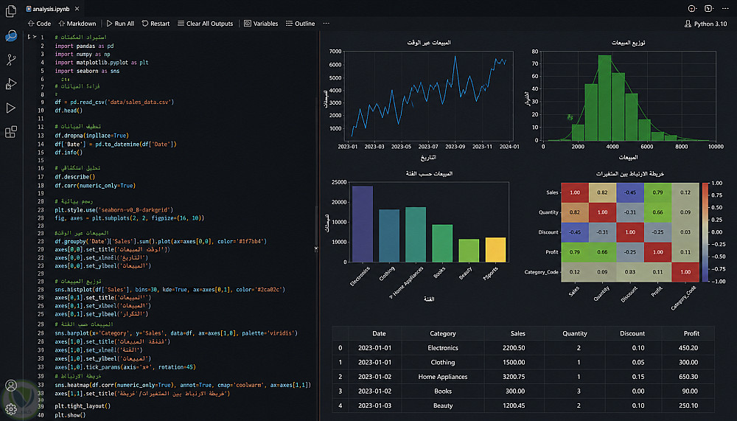Toggle the notebook Outline view

pos(301,24)
